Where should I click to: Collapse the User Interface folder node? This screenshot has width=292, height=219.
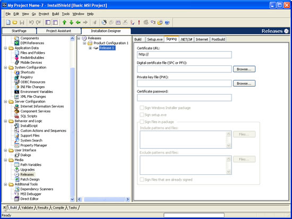(5, 150)
